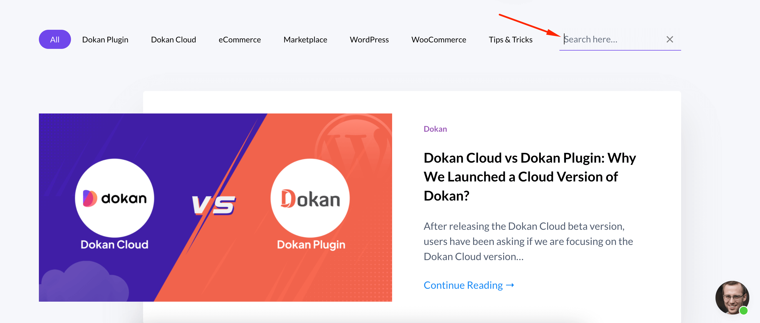Viewport: 760px width, 323px height.
Task: Show WordPress category posts
Action: coord(369,39)
